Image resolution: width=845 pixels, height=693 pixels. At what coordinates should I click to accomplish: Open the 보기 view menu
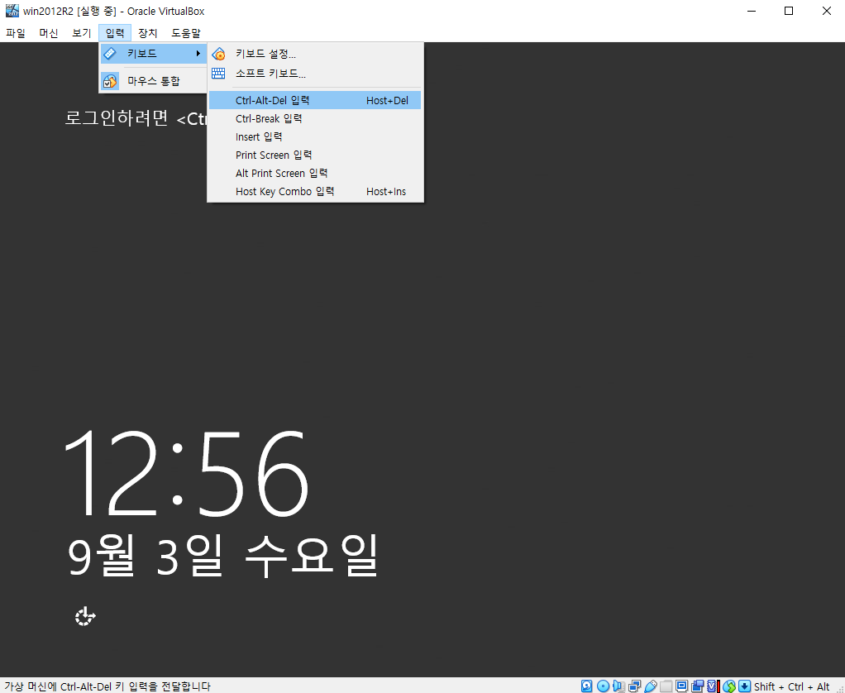pyautogui.click(x=81, y=33)
